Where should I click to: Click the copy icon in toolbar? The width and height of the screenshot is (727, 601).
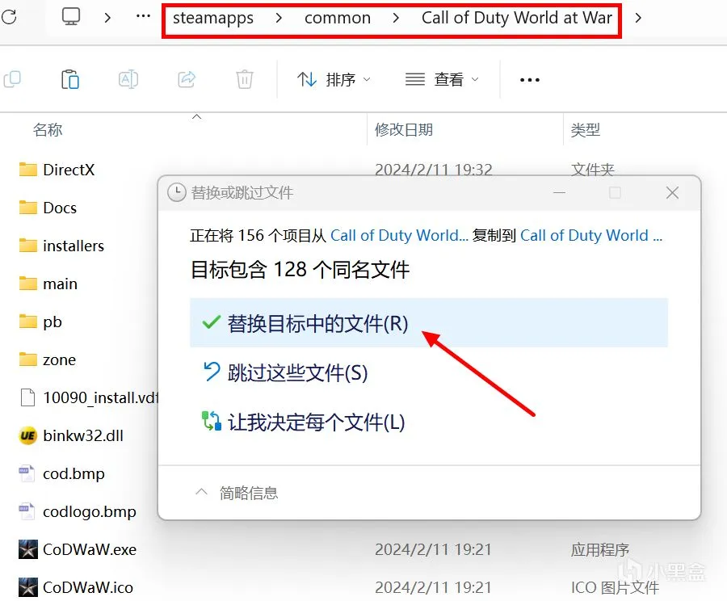point(12,79)
